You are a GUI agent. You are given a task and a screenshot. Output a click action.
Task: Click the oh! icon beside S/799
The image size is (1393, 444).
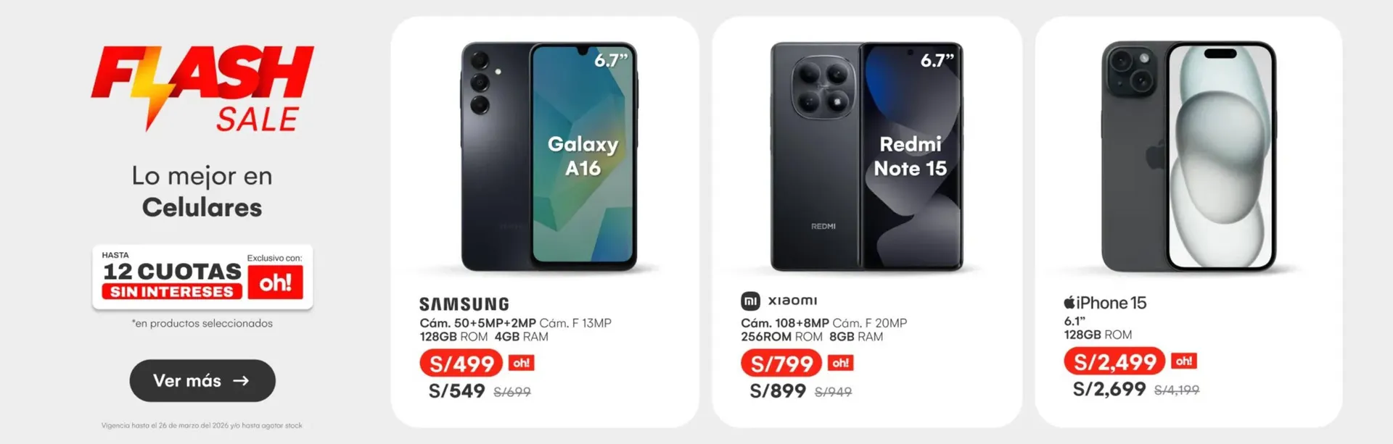pyautogui.click(x=841, y=363)
